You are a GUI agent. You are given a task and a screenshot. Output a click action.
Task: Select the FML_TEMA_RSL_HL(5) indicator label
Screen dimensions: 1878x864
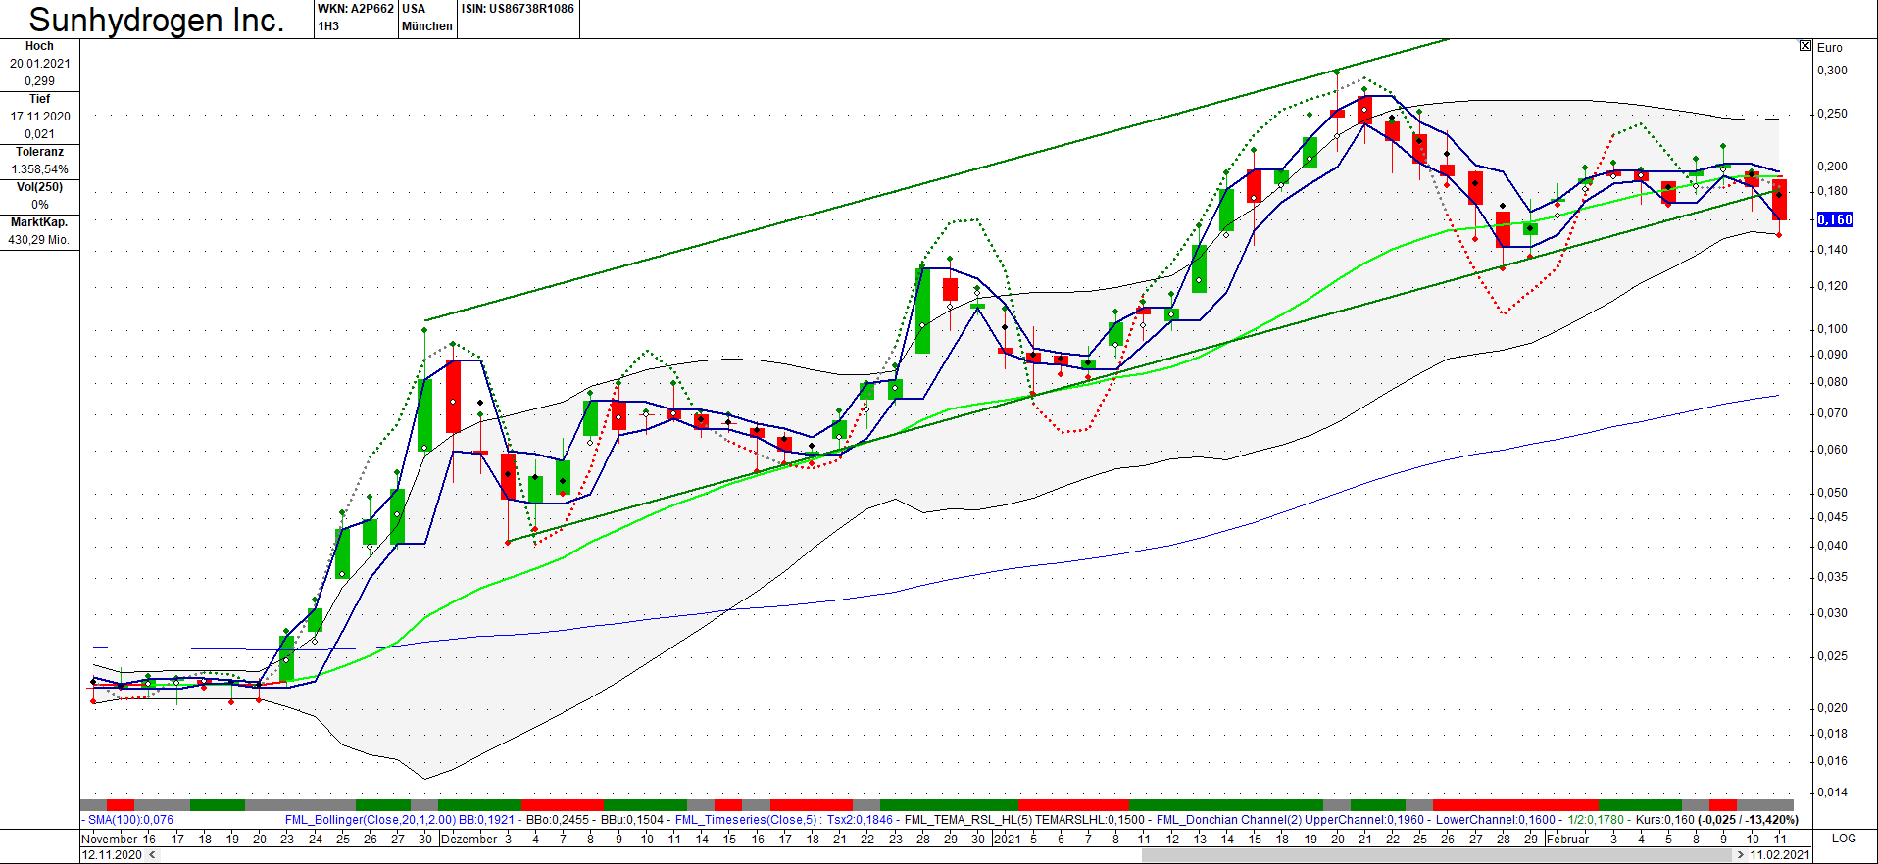coord(968,820)
